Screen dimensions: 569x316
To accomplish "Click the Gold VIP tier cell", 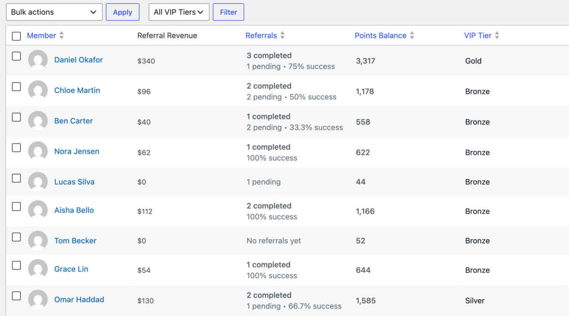I will point(473,61).
